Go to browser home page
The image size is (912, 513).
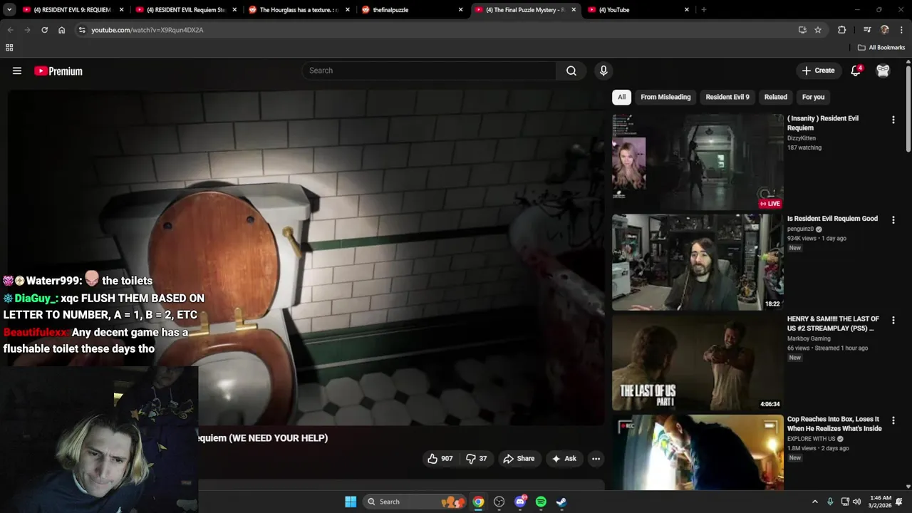pyautogui.click(x=61, y=30)
